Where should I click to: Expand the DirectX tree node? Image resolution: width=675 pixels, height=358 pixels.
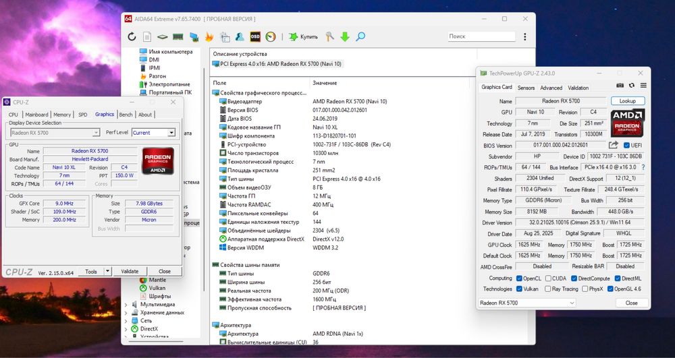pos(126,329)
